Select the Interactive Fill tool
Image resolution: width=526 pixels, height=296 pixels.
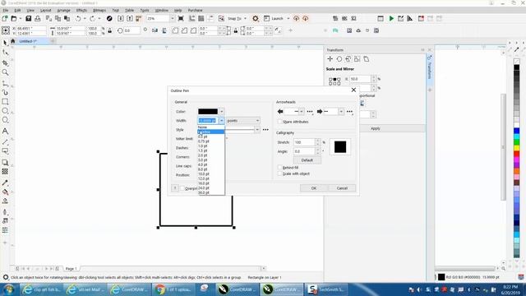[x=5, y=192]
